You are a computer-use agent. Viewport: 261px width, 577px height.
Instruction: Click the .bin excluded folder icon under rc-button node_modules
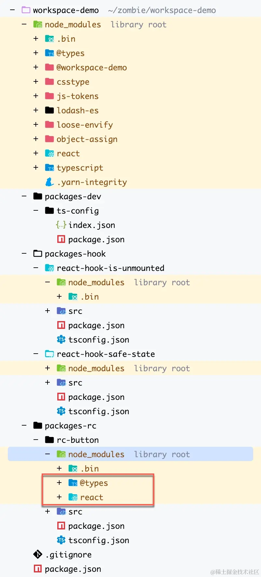pos(73,468)
